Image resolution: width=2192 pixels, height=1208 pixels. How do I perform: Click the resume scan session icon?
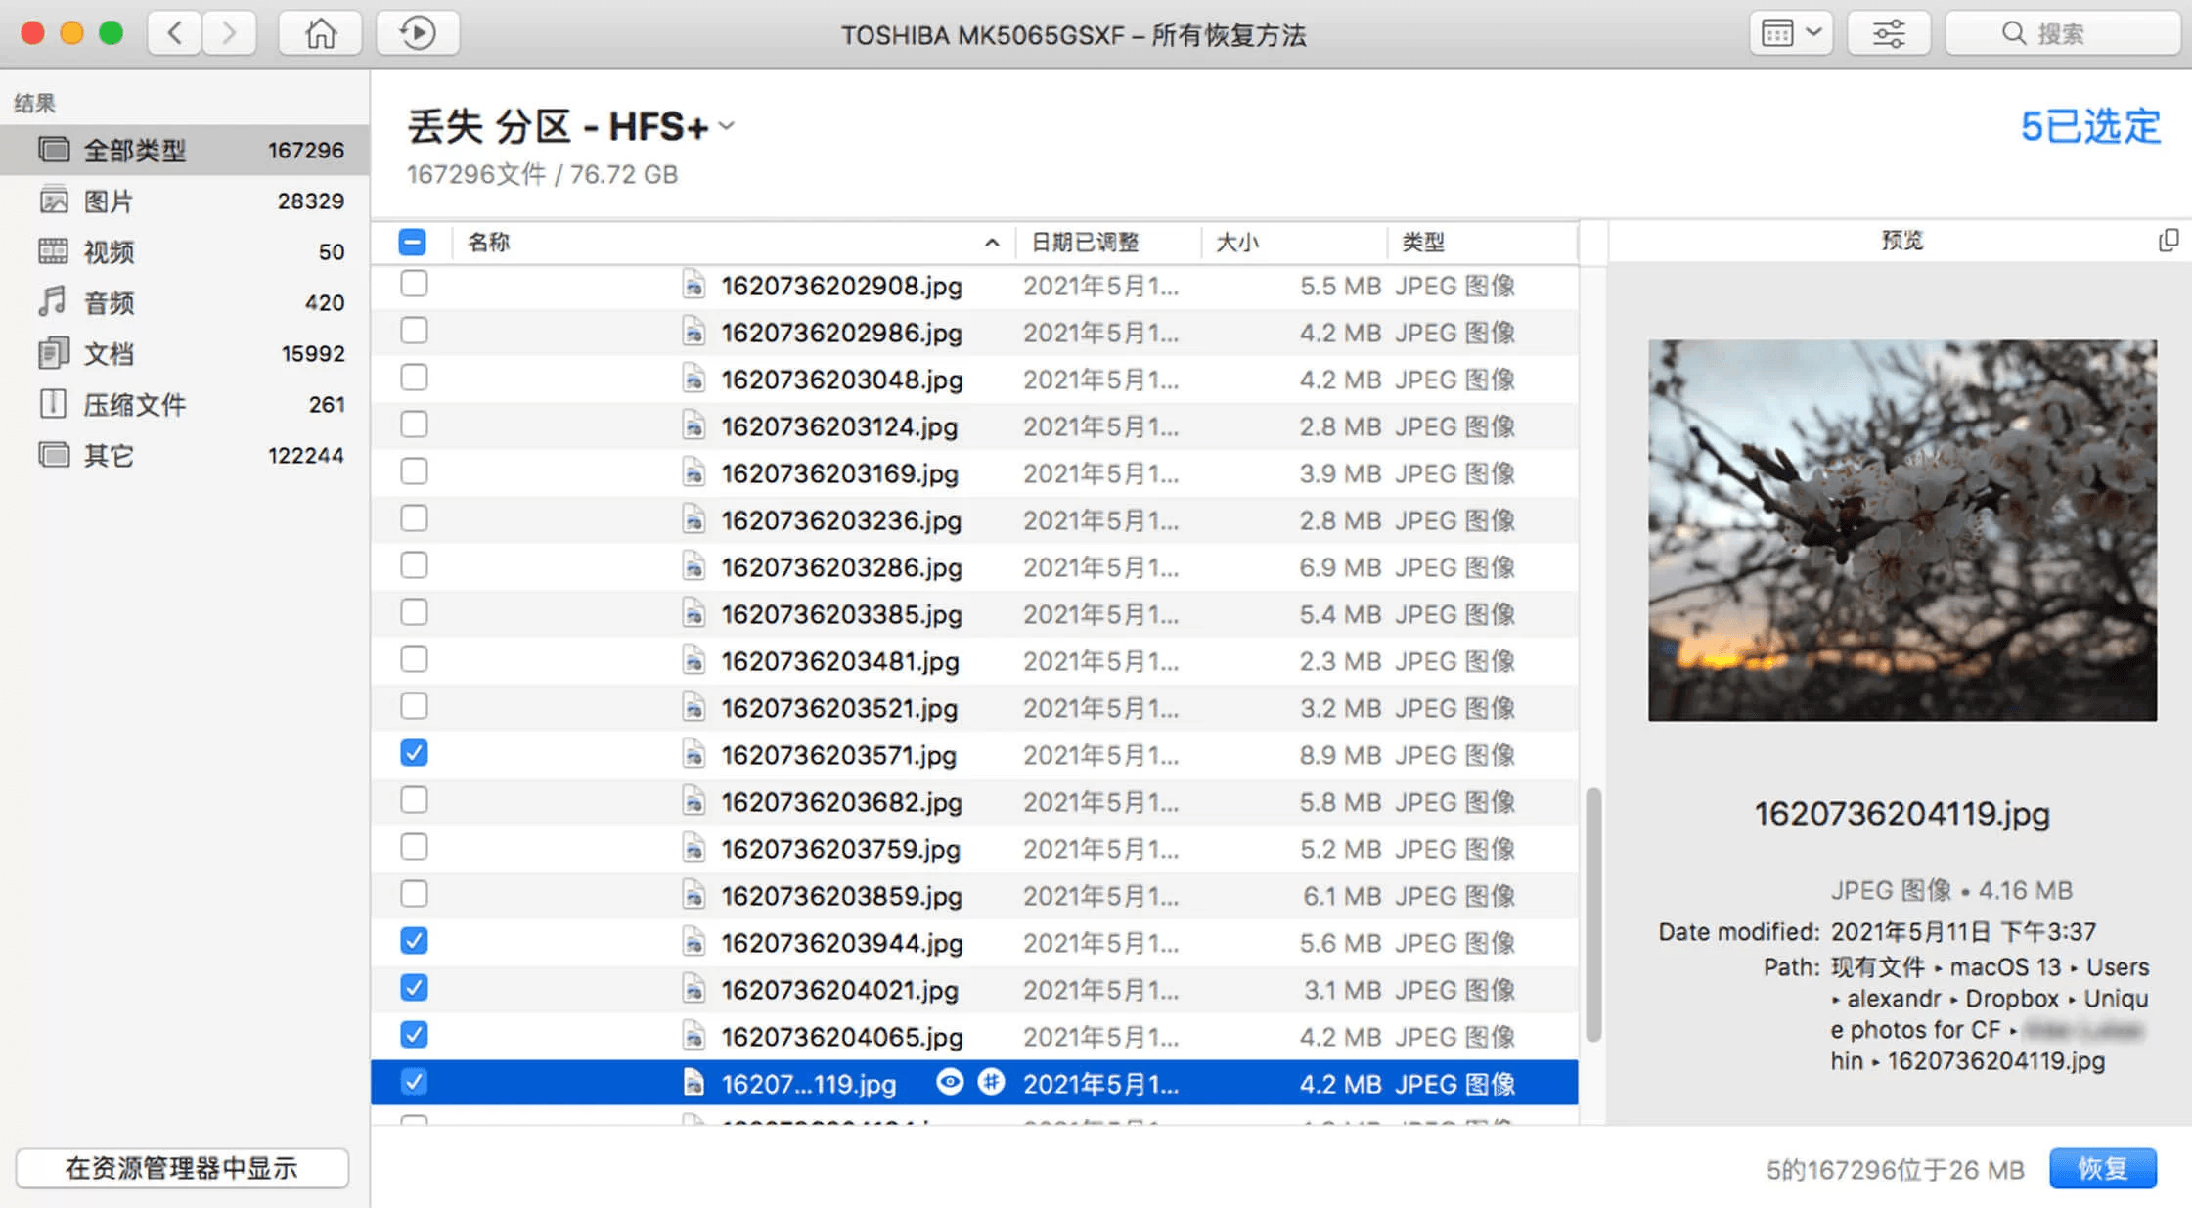[418, 34]
